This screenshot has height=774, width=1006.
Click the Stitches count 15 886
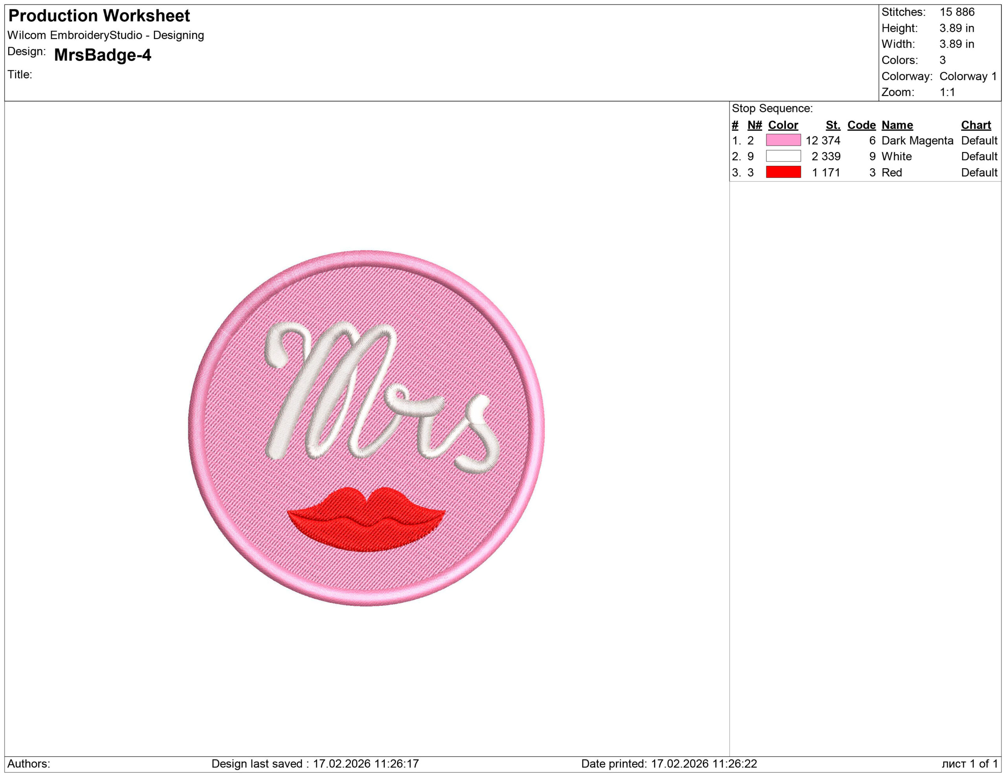click(x=957, y=12)
